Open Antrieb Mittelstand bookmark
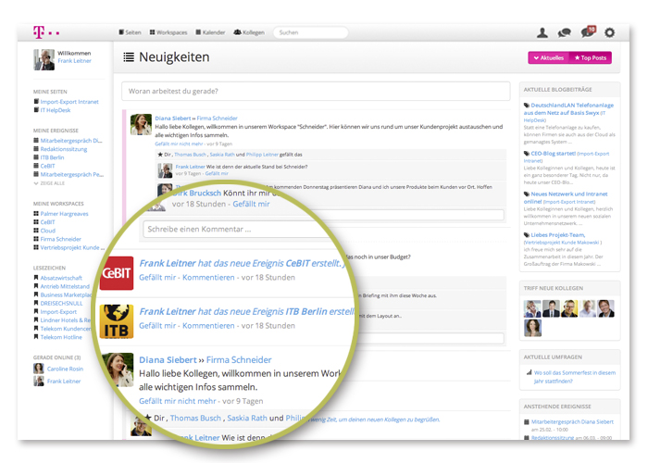The height and width of the screenshot is (463, 648). [65, 286]
